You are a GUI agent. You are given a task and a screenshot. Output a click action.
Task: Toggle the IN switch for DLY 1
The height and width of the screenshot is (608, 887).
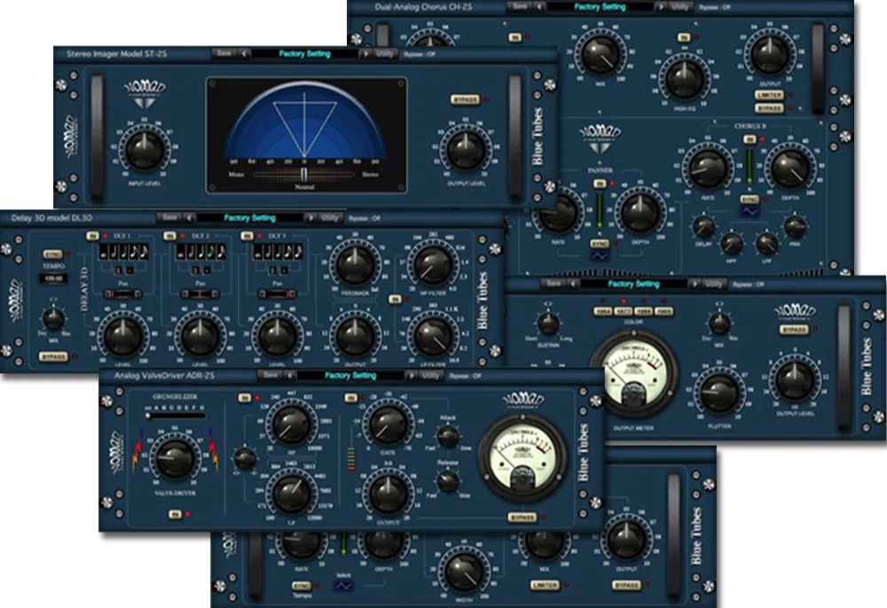(x=92, y=235)
